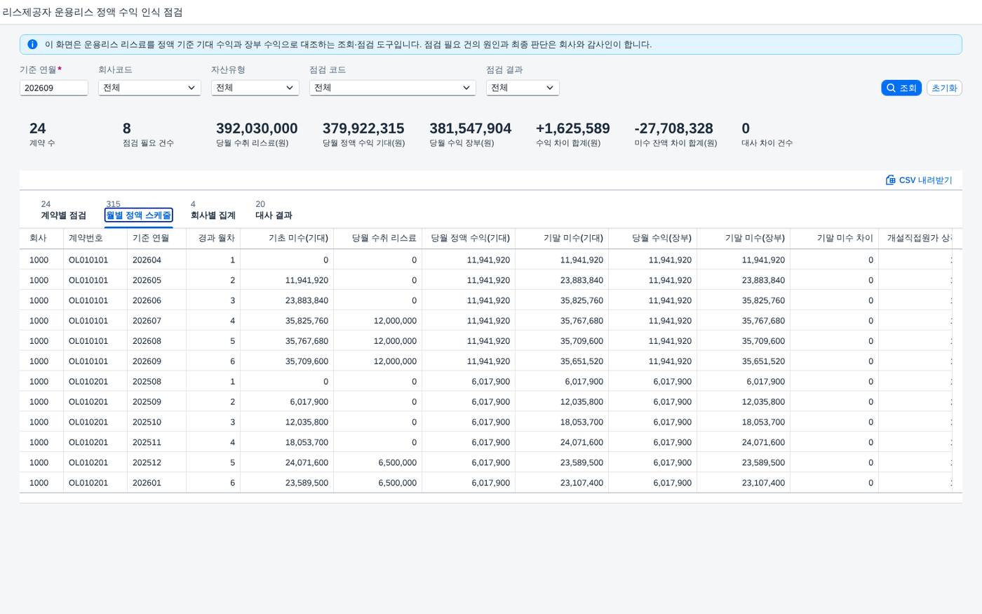Open the 회사별 집계 tab
Viewport: 982px width, 614px height.
(x=213, y=215)
